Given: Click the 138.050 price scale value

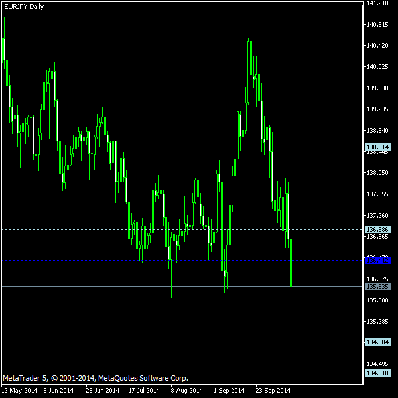Looking at the screenshot, I should (377, 173).
